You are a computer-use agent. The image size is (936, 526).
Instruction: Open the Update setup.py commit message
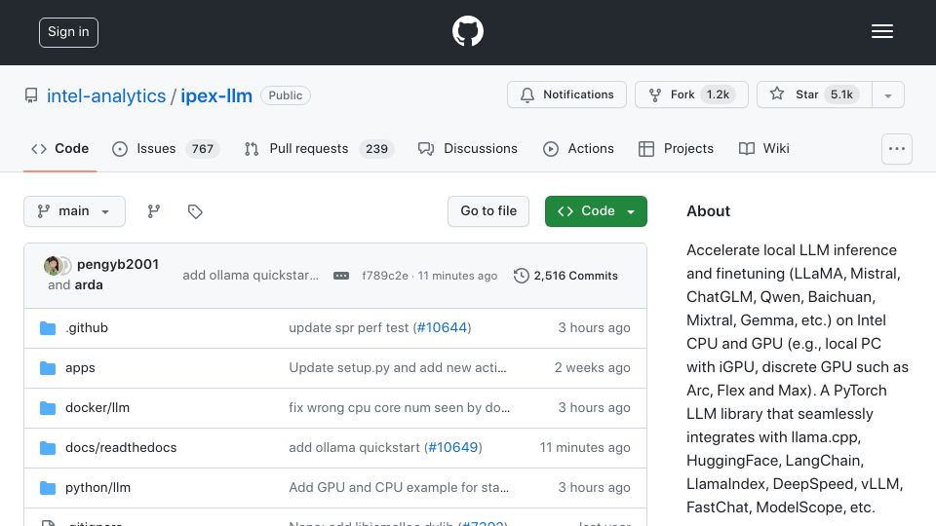(398, 367)
